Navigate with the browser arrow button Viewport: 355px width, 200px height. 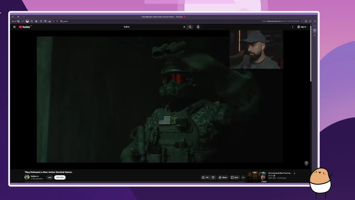point(315,21)
